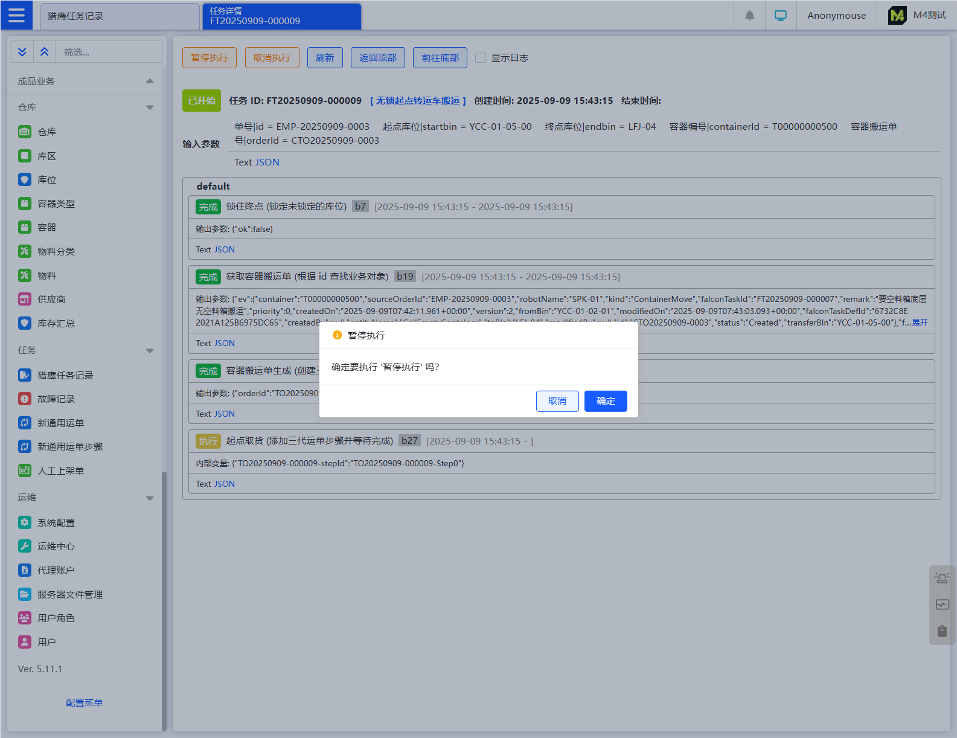Image resolution: width=957 pixels, height=738 pixels.
Task: Click the 筛选 filter input field
Action: click(x=109, y=52)
